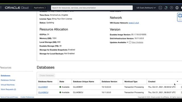Click the Updates Available info icon
This screenshot has width=182, height=102.
(x=130, y=42)
